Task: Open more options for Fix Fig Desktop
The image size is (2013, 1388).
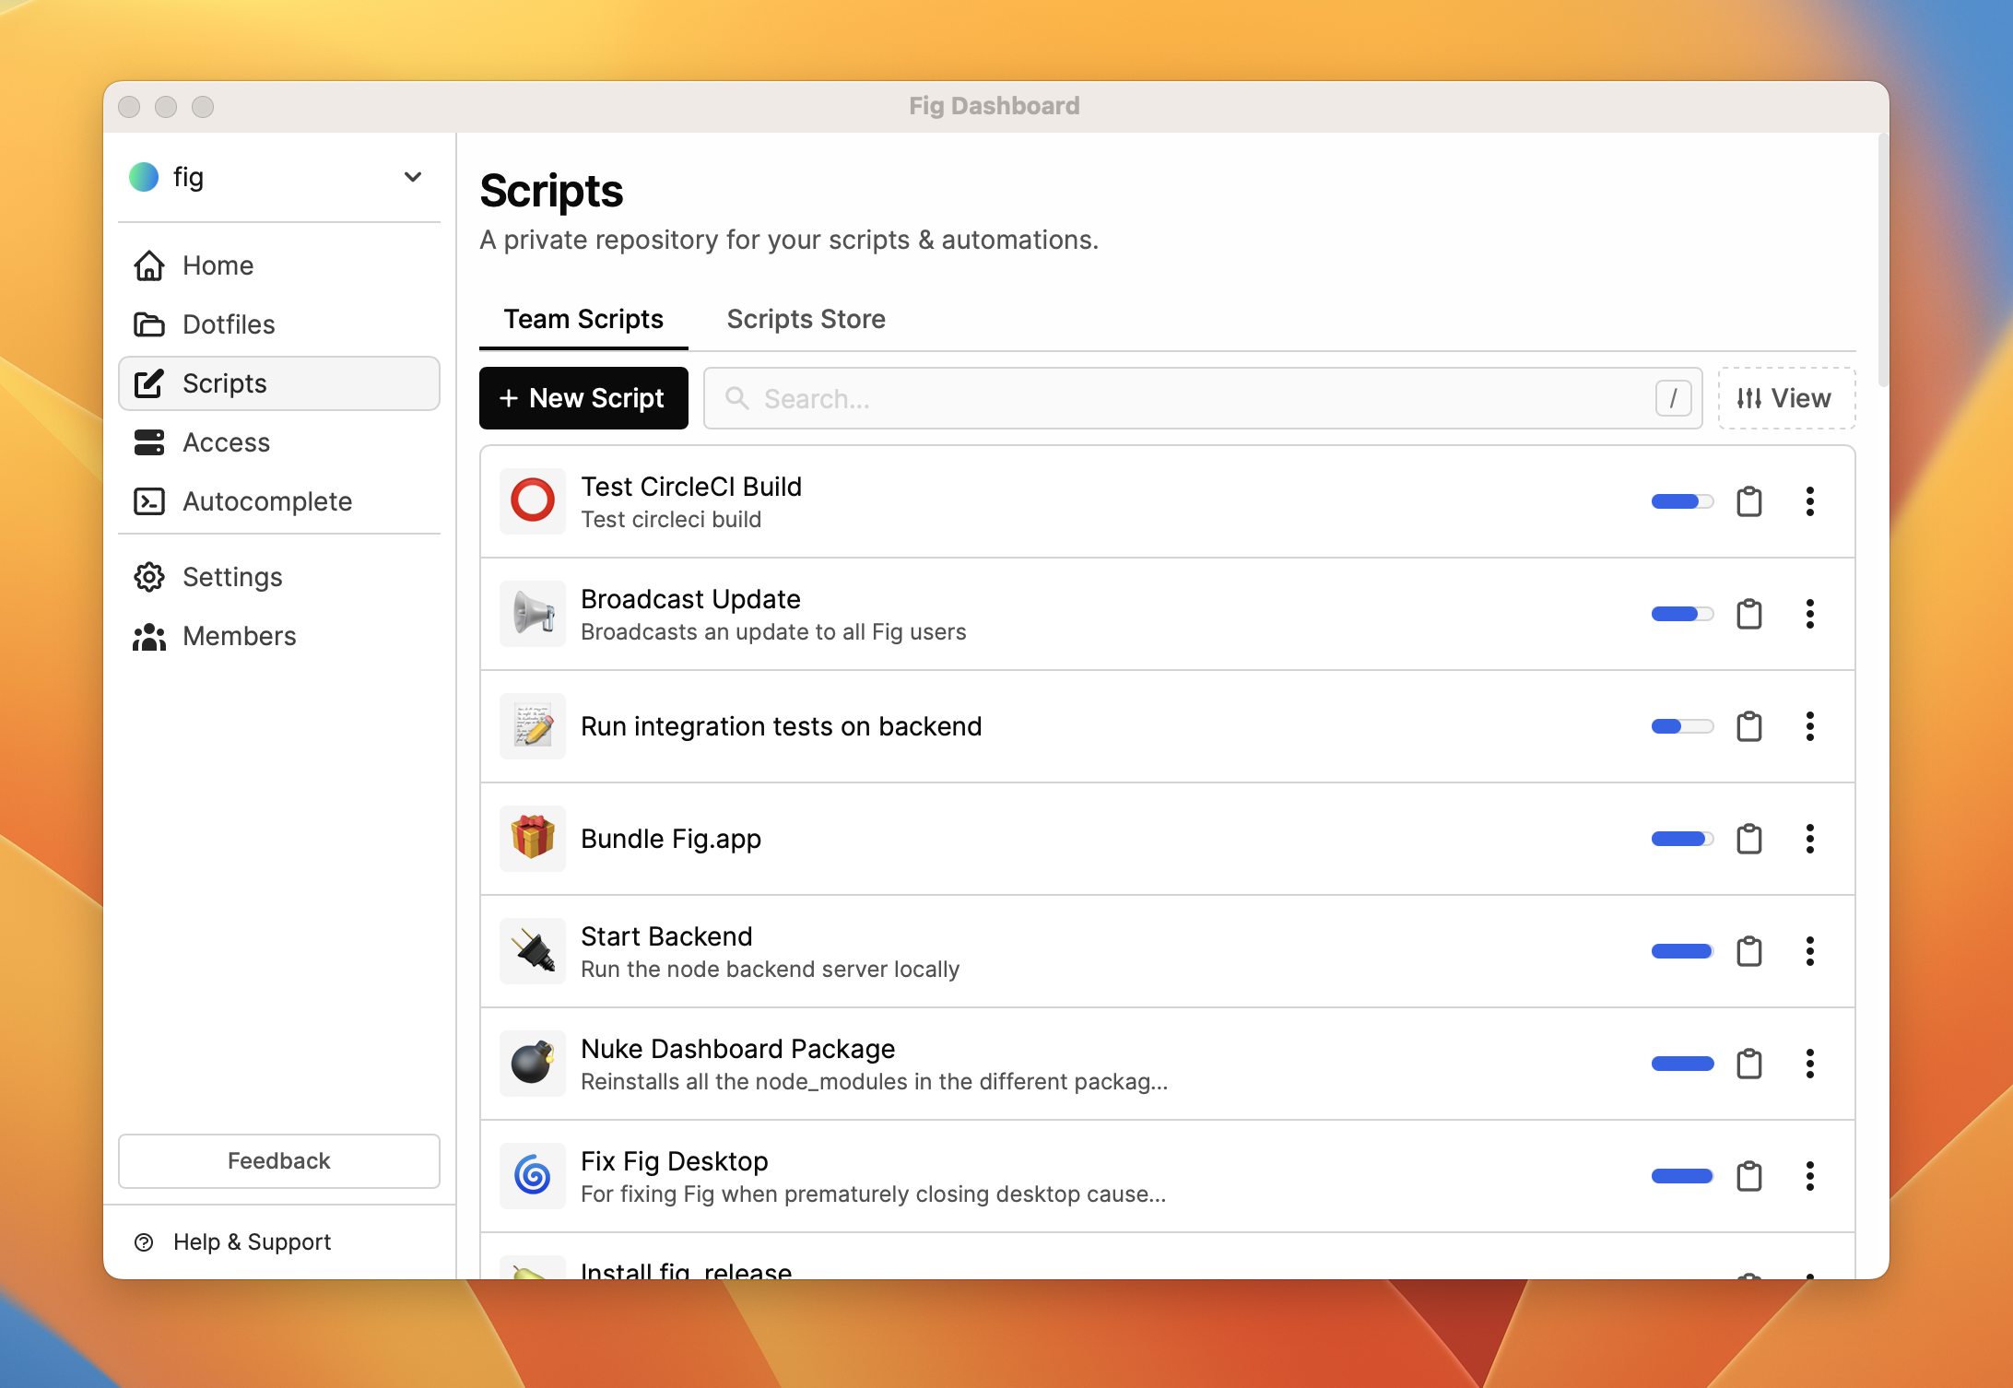Action: tap(1810, 1176)
